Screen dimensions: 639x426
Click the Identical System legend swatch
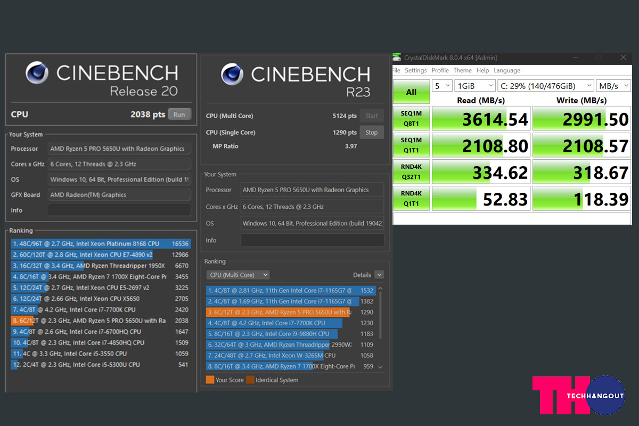pos(250,380)
